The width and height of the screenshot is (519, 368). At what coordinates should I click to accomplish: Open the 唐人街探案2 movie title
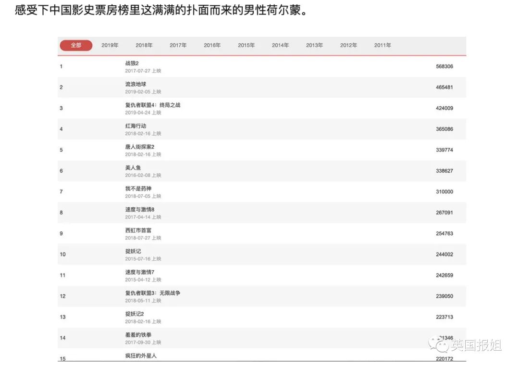pyautogui.click(x=140, y=147)
